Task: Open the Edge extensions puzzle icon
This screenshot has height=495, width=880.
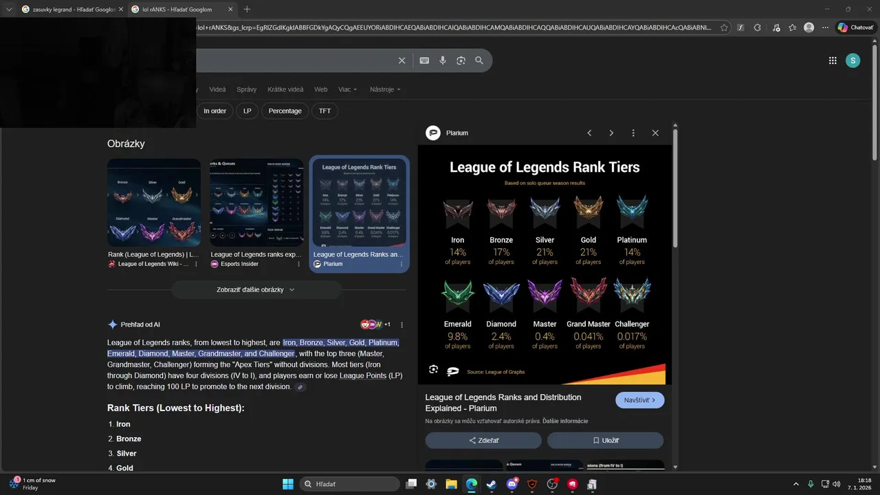Action: 757,27
